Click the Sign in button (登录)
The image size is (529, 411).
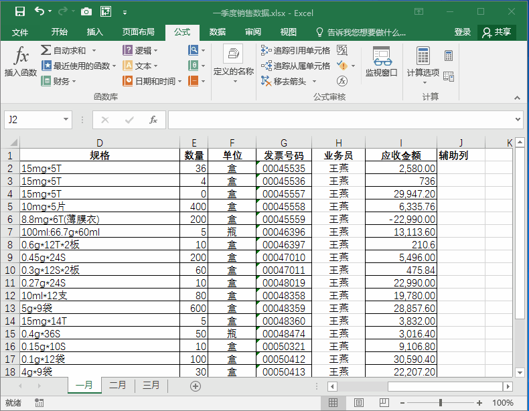pos(462,32)
